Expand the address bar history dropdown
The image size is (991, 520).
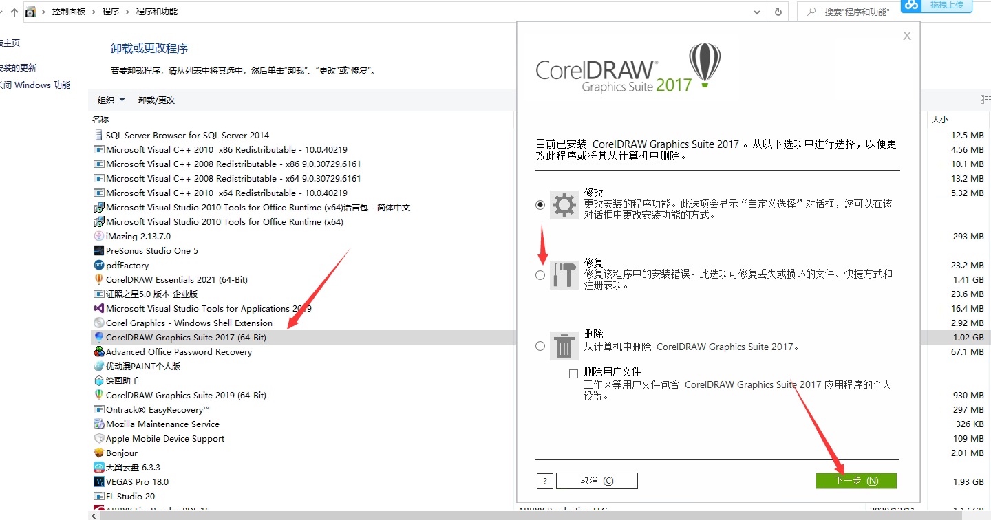[x=757, y=12]
